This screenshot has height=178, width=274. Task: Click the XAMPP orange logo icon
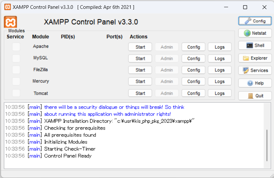pyautogui.click(x=11, y=22)
